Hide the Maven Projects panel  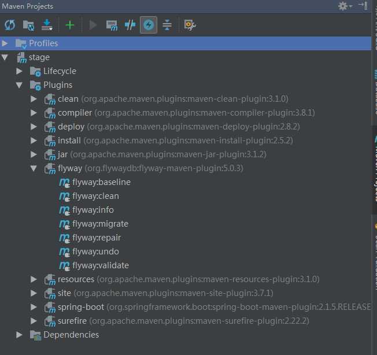pyautogui.click(x=363, y=6)
